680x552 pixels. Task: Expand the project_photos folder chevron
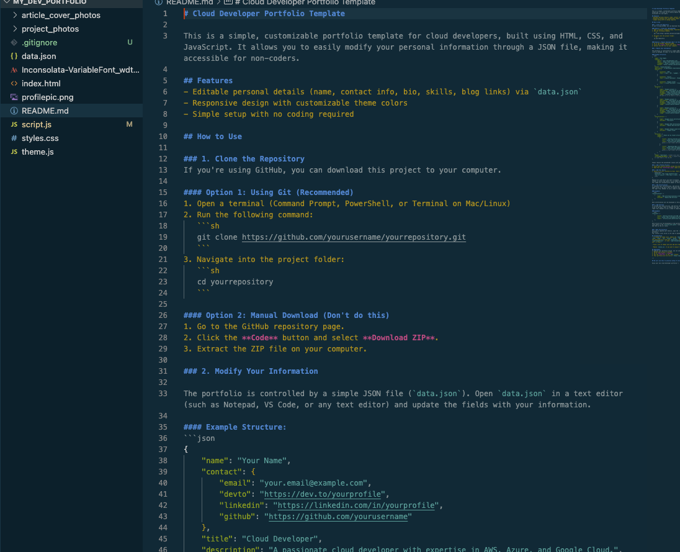click(x=15, y=29)
